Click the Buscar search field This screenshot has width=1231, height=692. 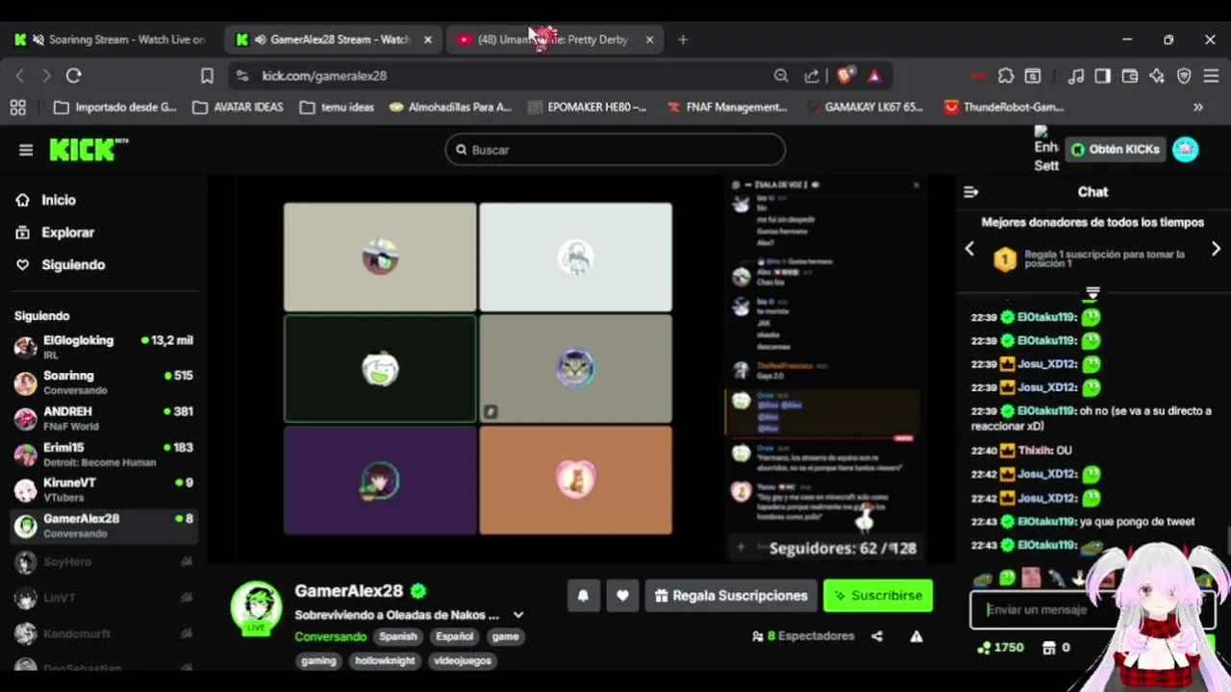[615, 150]
